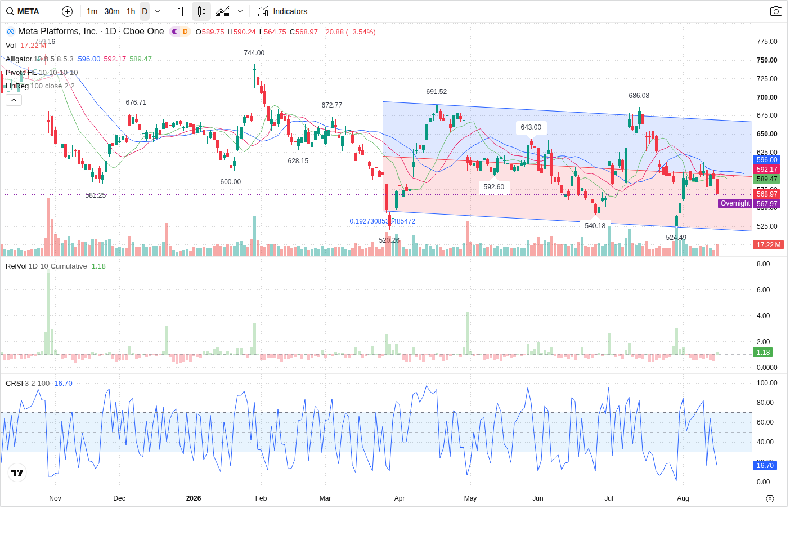Click the blue 596.00 price axis label
The image size is (799, 535).
[x=766, y=160]
